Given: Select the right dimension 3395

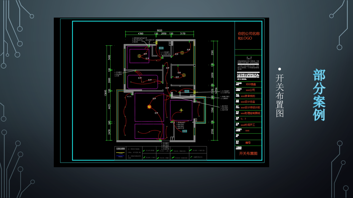Looking at the screenshot, I should (212, 53).
